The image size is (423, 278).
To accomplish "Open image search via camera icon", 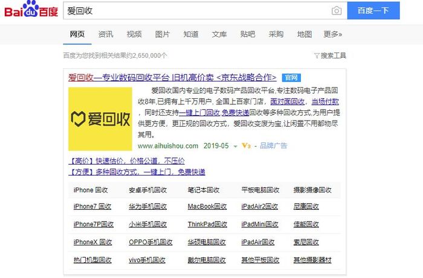I will [x=337, y=11].
